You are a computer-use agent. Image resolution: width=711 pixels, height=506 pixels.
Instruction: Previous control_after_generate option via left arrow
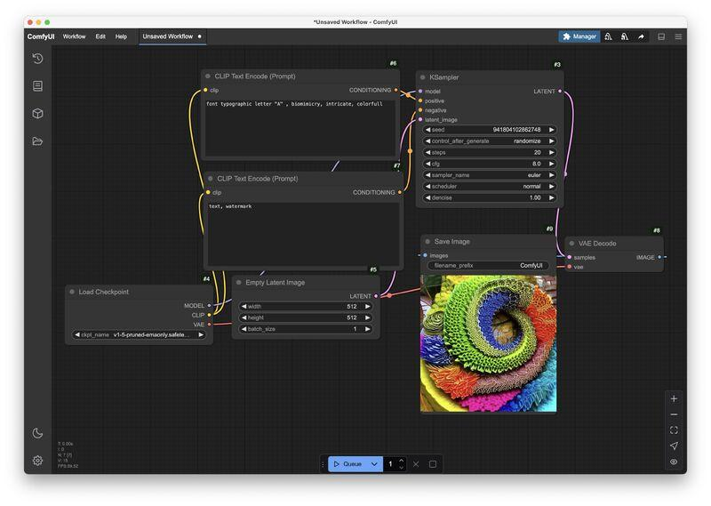click(x=427, y=141)
